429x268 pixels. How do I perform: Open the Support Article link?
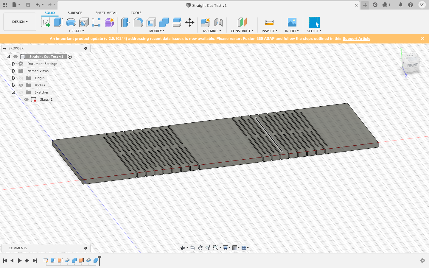pyautogui.click(x=356, y=39)
